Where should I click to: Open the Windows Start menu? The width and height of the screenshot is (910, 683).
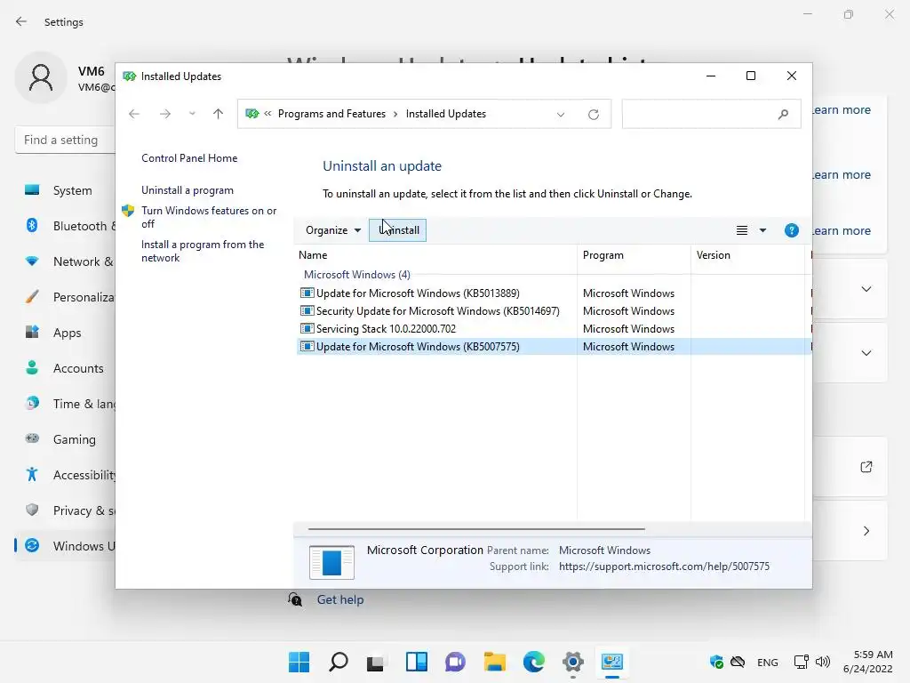click(x=299, y=662)
